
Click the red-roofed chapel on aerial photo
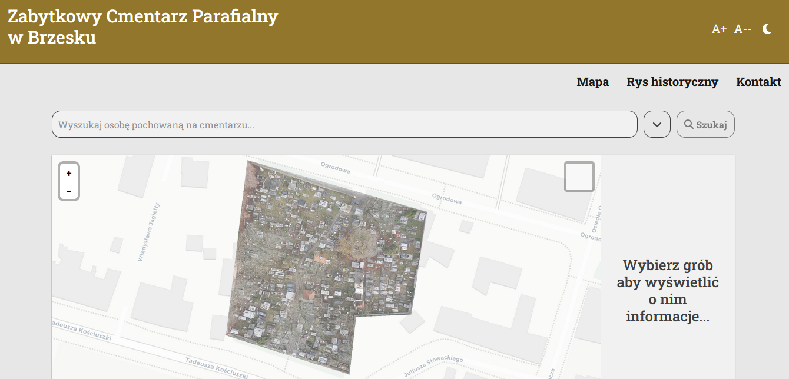pyautogui.click(x=309, y=294)
